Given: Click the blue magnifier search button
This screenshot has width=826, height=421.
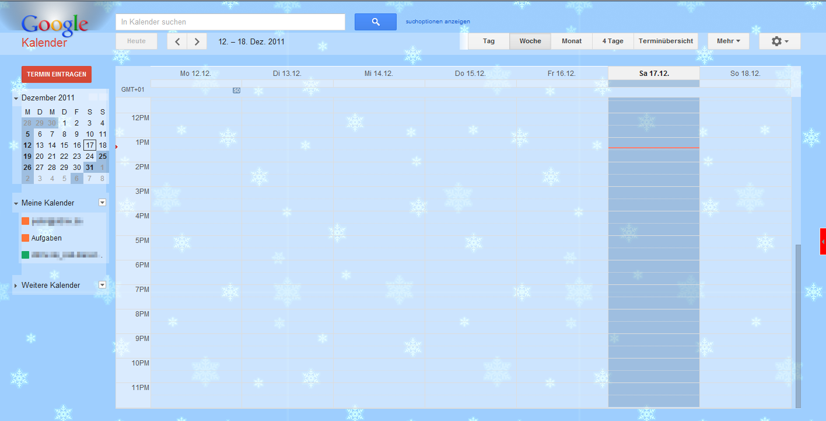Looking at the screenshot, I should [x=375, y=22].
